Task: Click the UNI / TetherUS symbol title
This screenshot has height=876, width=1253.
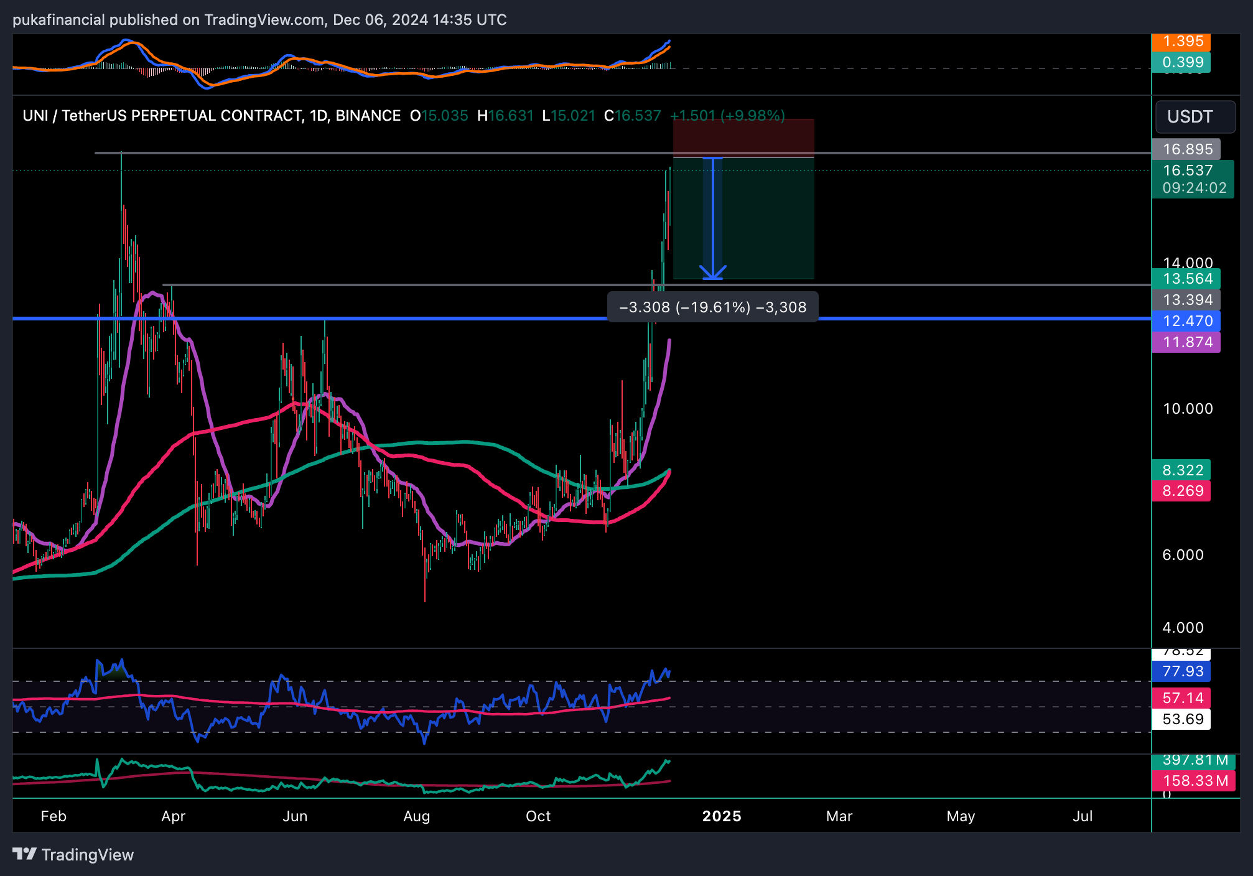Action: pos(212,116)
